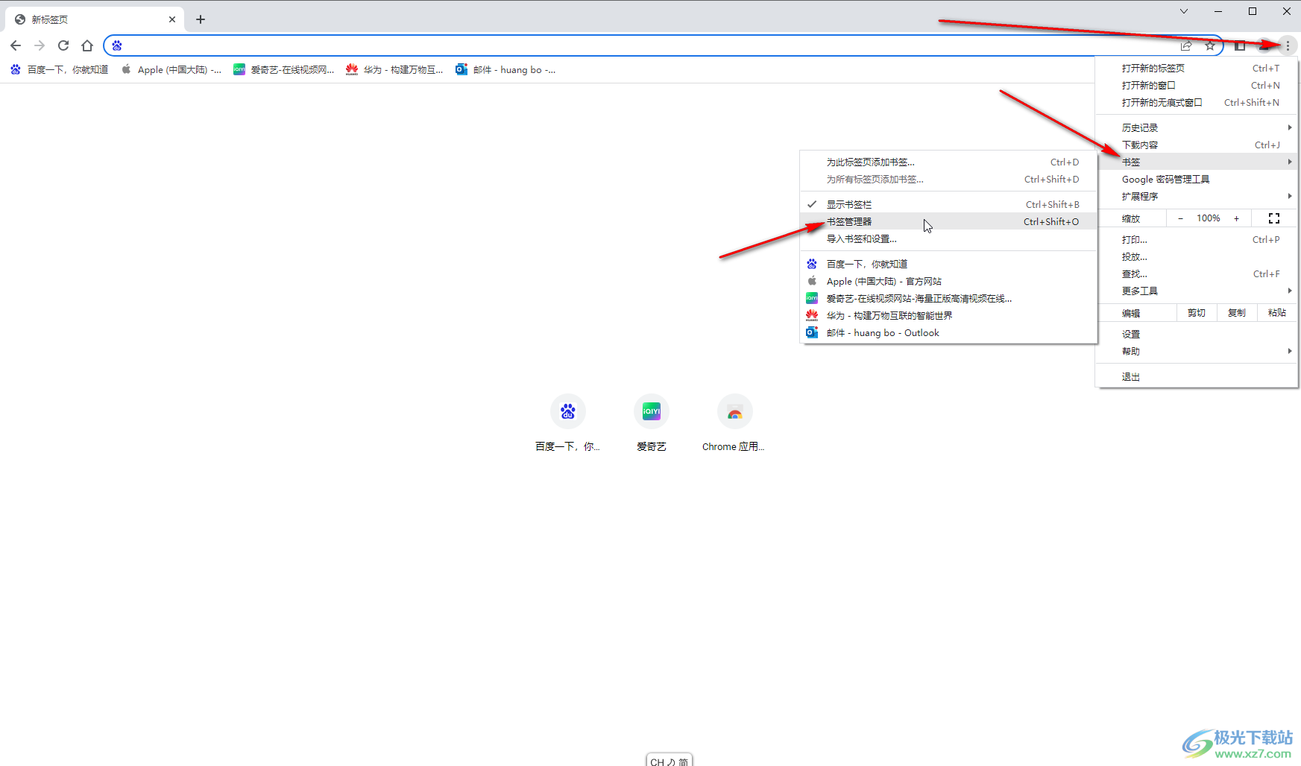This screenshot has width=1301, height=766.
Task: Click the 剪切 edit button
Action: click(1197, 313)
